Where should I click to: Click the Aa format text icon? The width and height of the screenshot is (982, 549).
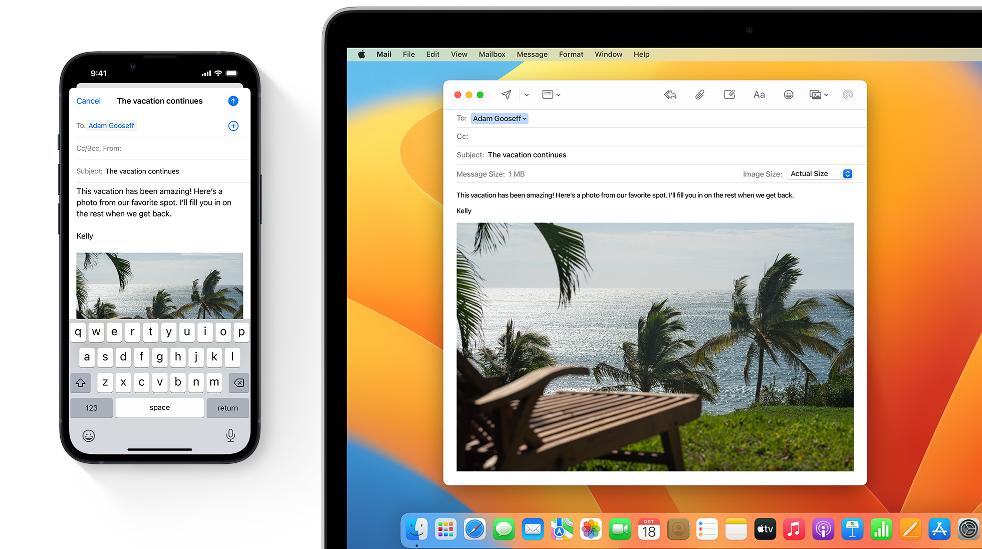pos(759,95)
